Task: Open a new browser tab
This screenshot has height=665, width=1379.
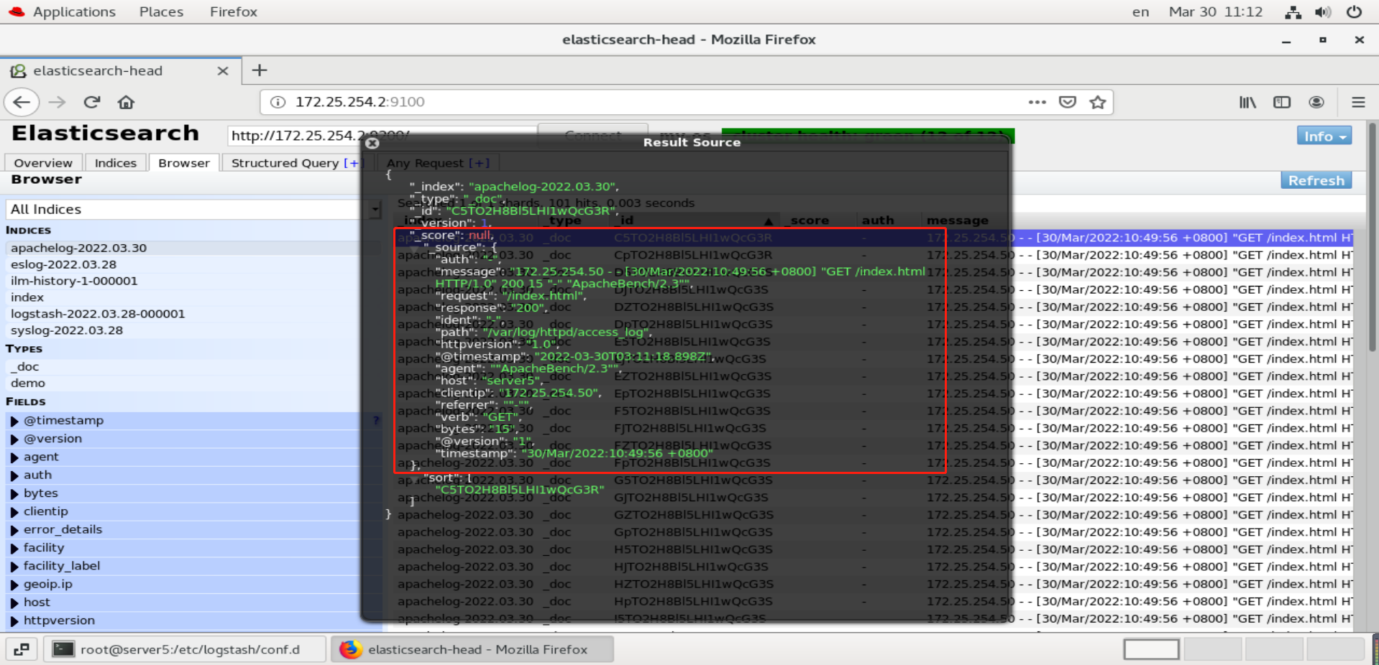Action: [260, 70]
